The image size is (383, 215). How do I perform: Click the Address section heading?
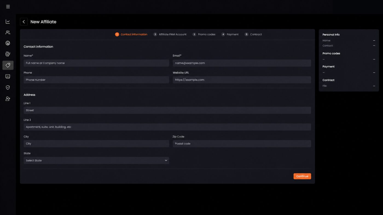(29, 95)
